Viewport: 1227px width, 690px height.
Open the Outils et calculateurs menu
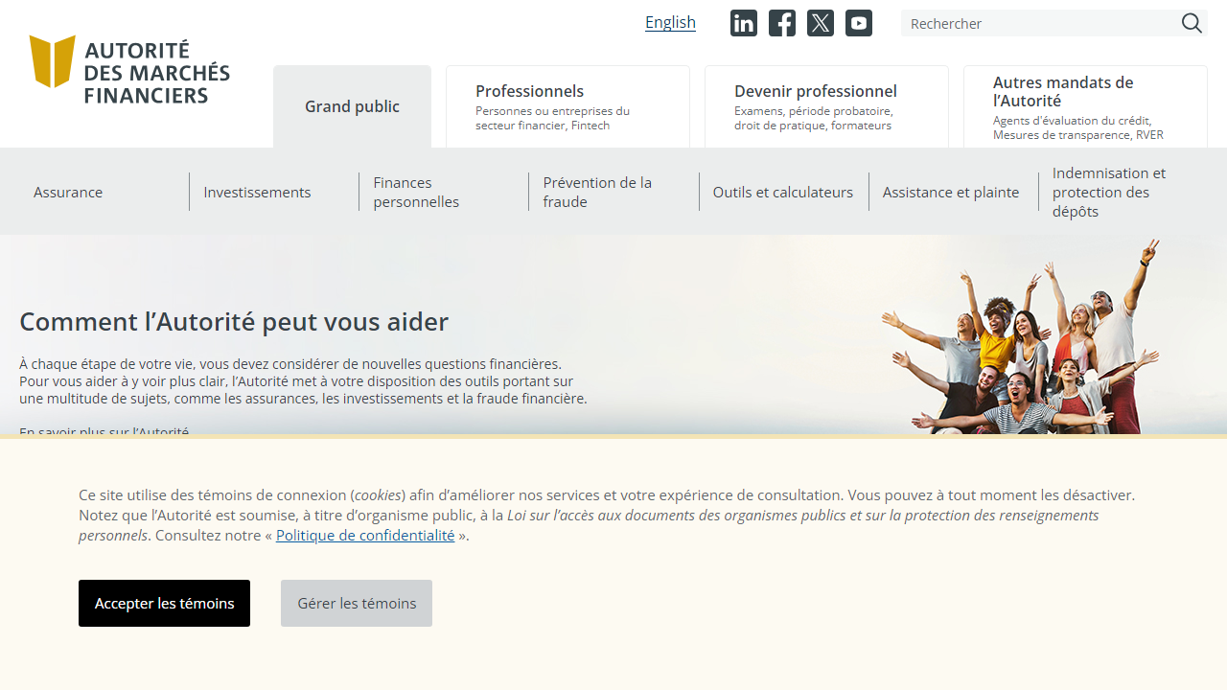pos(782,192)
